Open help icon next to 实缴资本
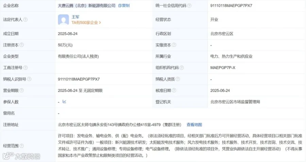 174,45
